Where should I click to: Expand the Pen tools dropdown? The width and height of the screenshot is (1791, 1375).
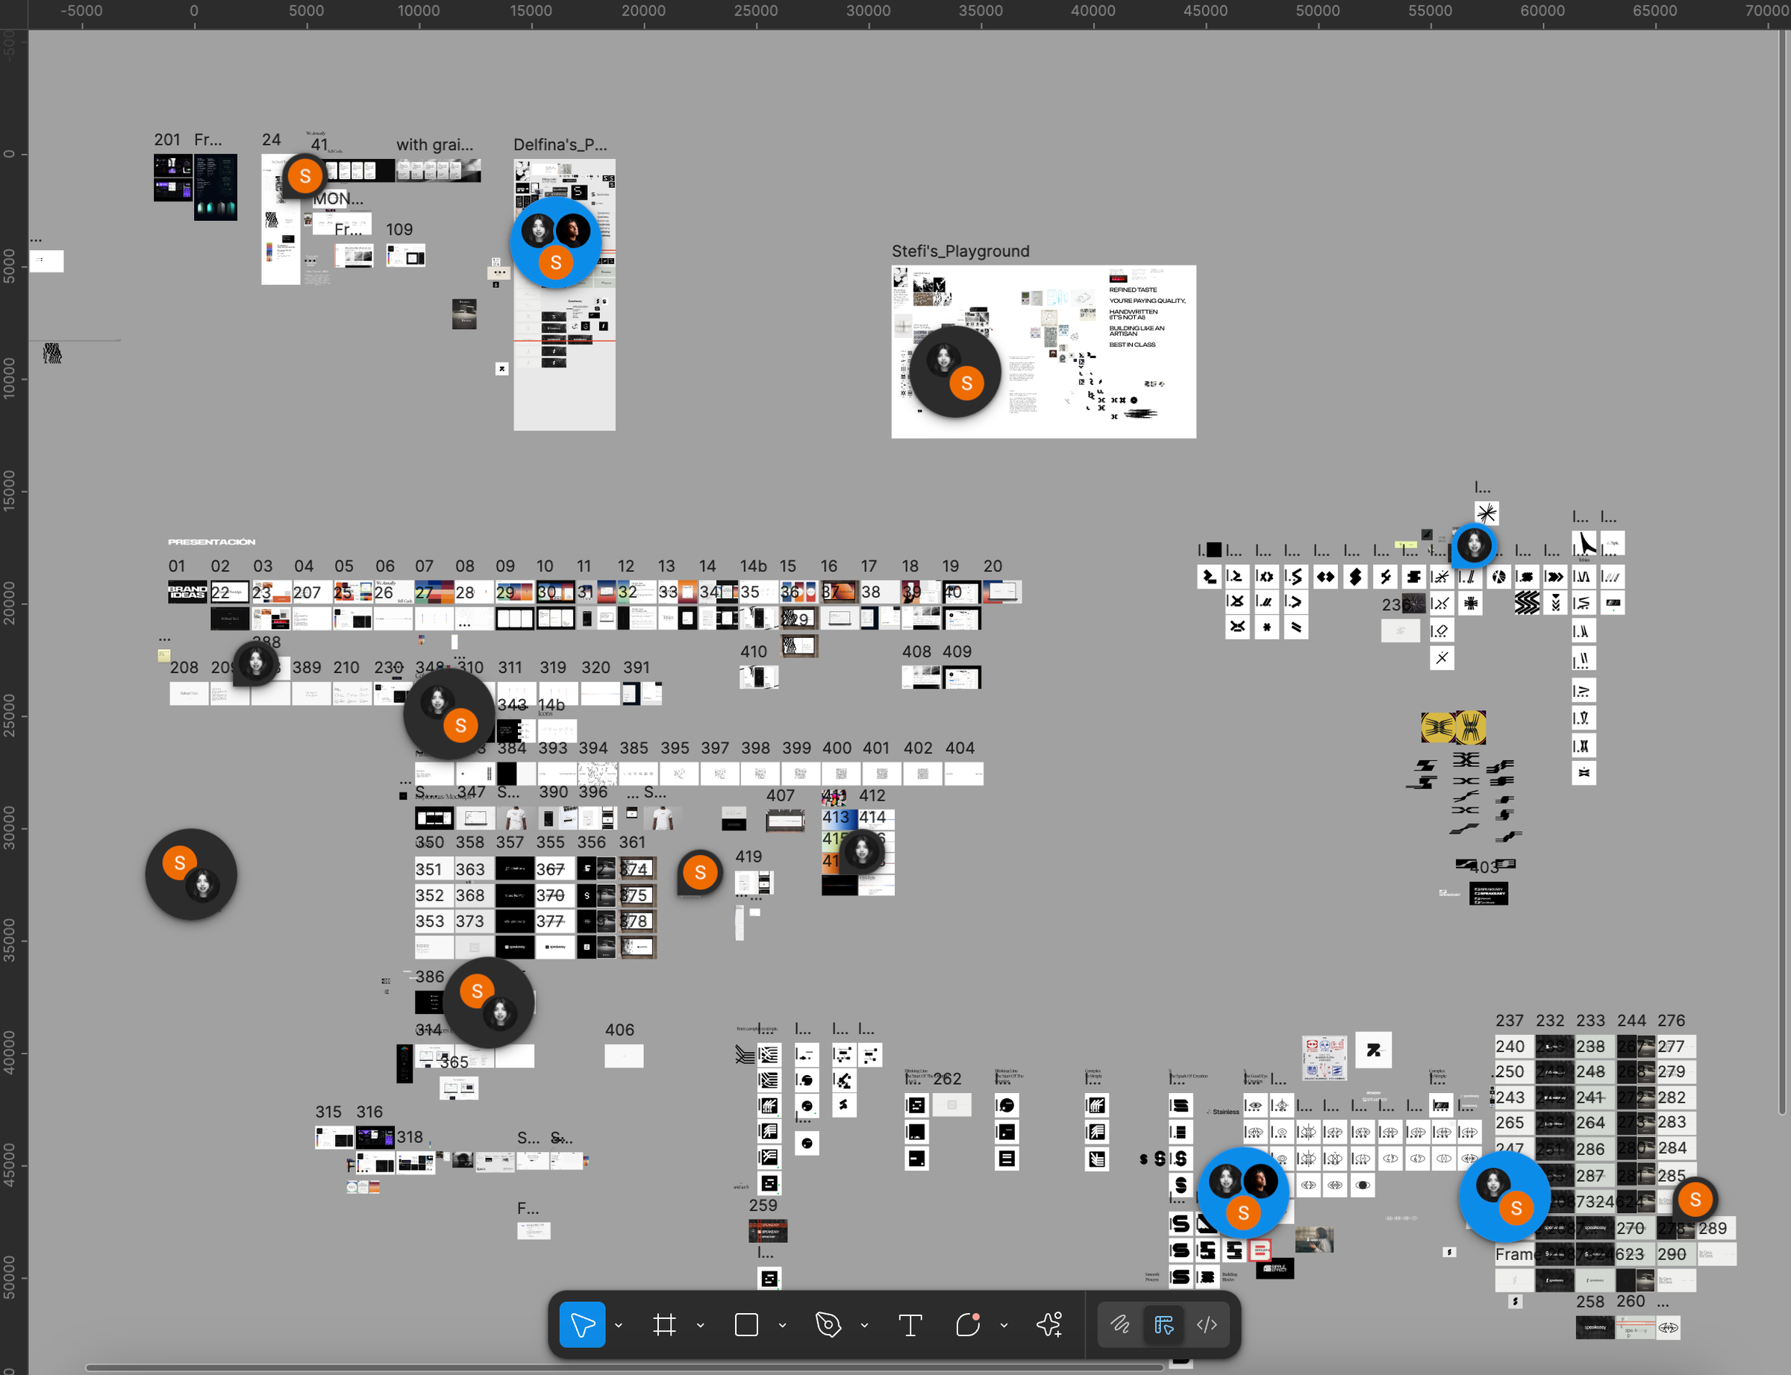864,1325
